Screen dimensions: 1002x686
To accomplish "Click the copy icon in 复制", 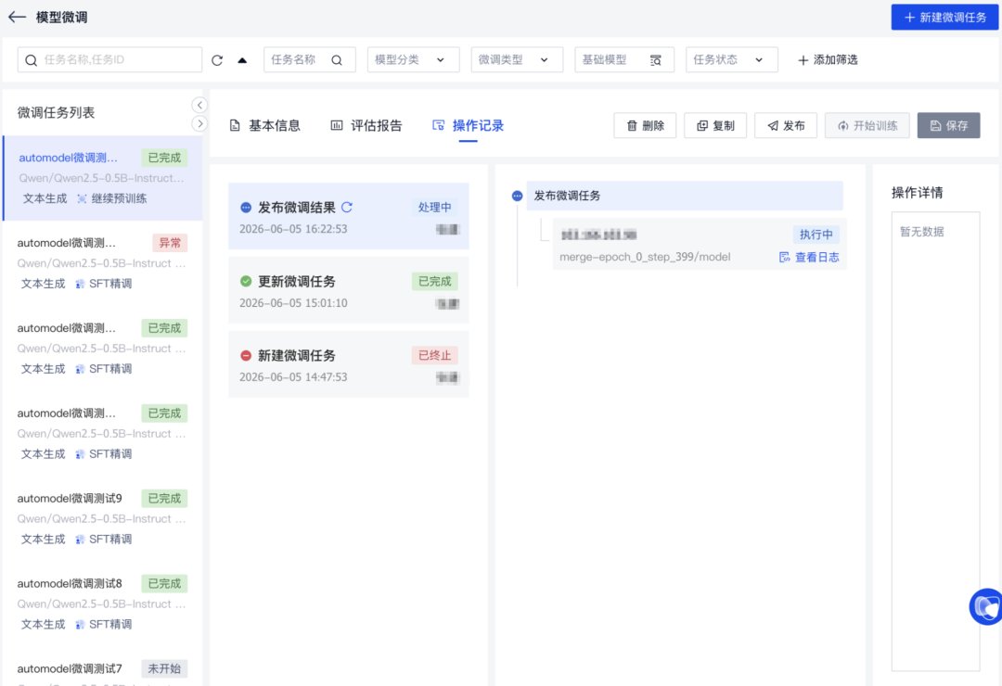I will coord(701,126).
